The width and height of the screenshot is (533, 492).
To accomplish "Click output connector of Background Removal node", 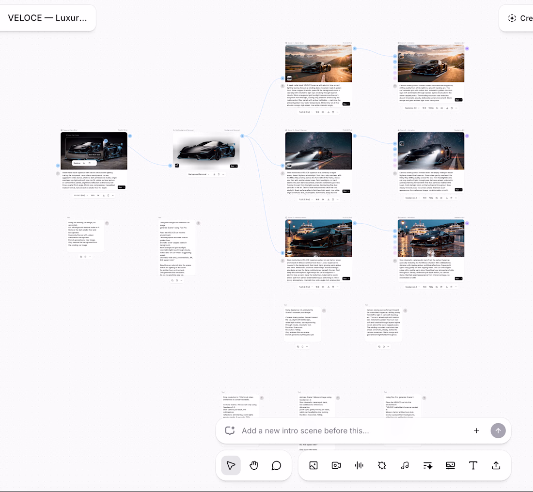I will pyautogui.click(x=242, y=136).
